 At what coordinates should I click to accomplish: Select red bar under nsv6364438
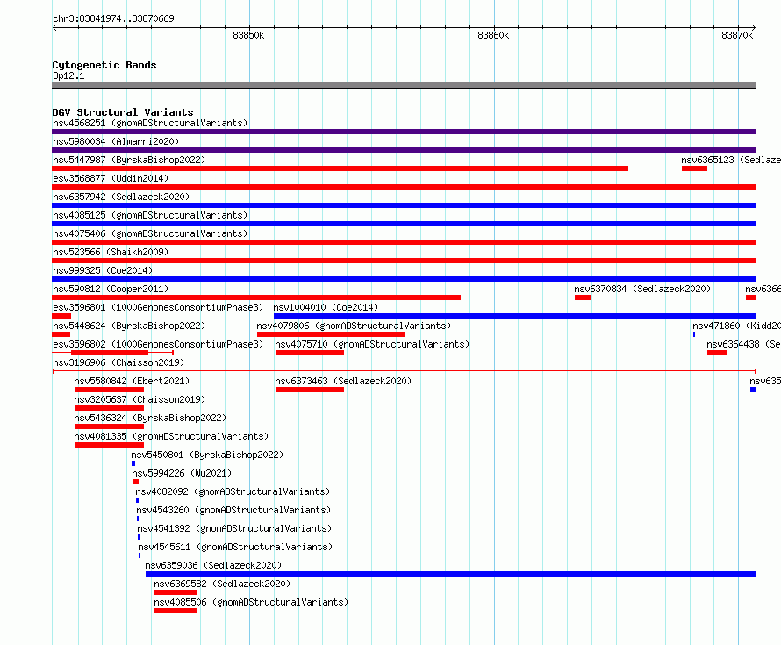[x=717, y=353]
